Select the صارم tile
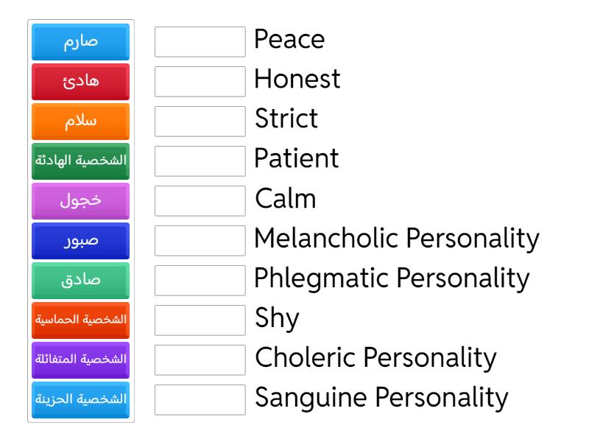 point(81,42)
